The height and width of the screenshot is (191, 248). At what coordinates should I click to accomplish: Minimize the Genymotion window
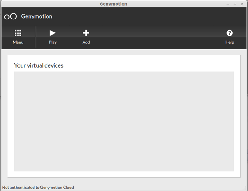(x=228, y=4)
